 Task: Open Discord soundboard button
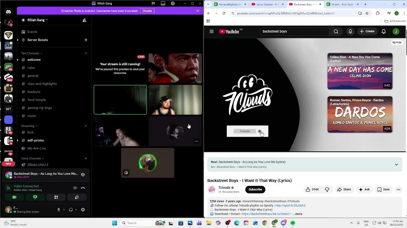tap(77, 197)
